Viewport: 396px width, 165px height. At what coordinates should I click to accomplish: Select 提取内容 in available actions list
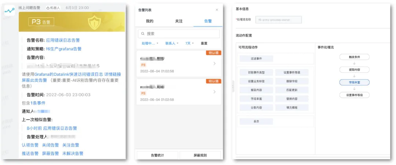[256, 90]
